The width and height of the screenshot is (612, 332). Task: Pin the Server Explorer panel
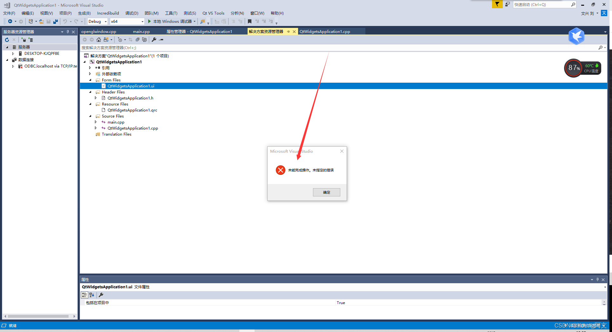(68, 32)
